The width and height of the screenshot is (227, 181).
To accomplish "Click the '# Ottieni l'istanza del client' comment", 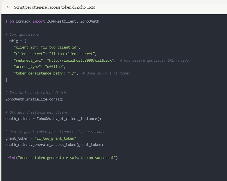I will point(37,112).
